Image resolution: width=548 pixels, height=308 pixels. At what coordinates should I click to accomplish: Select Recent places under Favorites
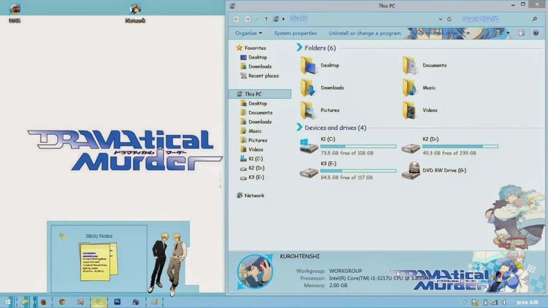click(263, 76)
